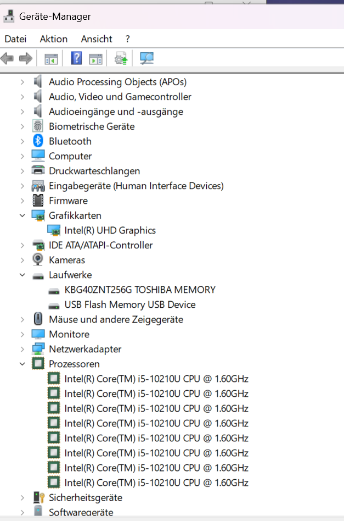
Task: Click the Grafikkarten display adapter icon
Action: (38, 215)
